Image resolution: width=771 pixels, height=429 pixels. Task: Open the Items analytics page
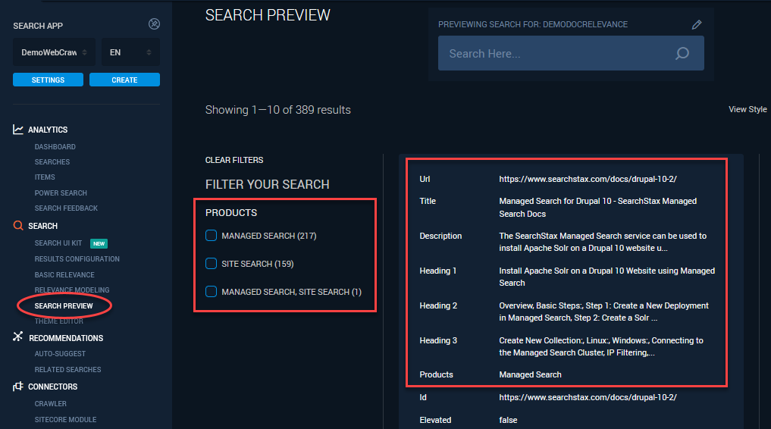[x=45, y=177]
